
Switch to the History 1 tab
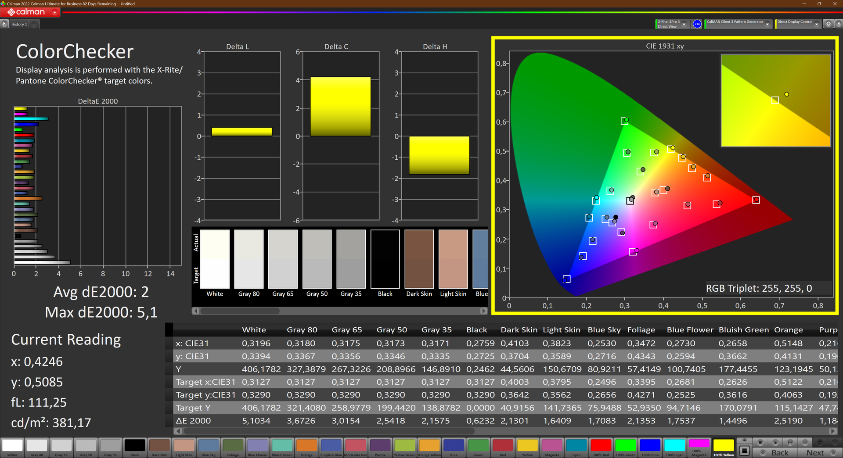[19, 25]
